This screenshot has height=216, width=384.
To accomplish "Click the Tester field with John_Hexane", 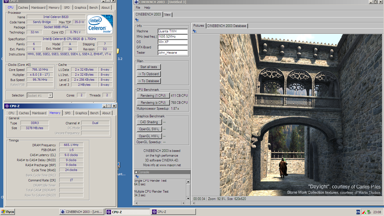I will point(173,53).
